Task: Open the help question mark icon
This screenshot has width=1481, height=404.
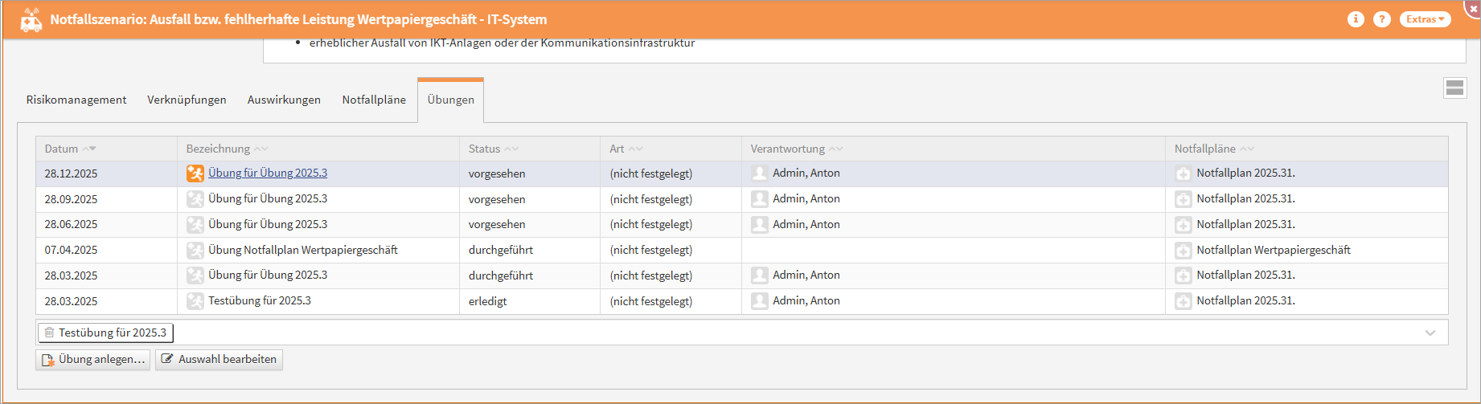Action: pos(1381,19)
